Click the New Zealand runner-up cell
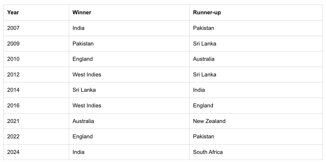 pos(209,121)
